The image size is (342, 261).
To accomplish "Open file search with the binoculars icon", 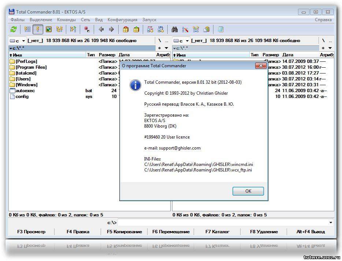I will pyautogui.click(x=175, y=30).
